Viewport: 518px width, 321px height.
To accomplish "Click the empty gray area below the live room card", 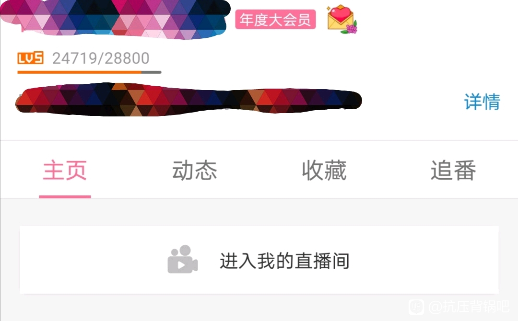I will tap(259, 308).
